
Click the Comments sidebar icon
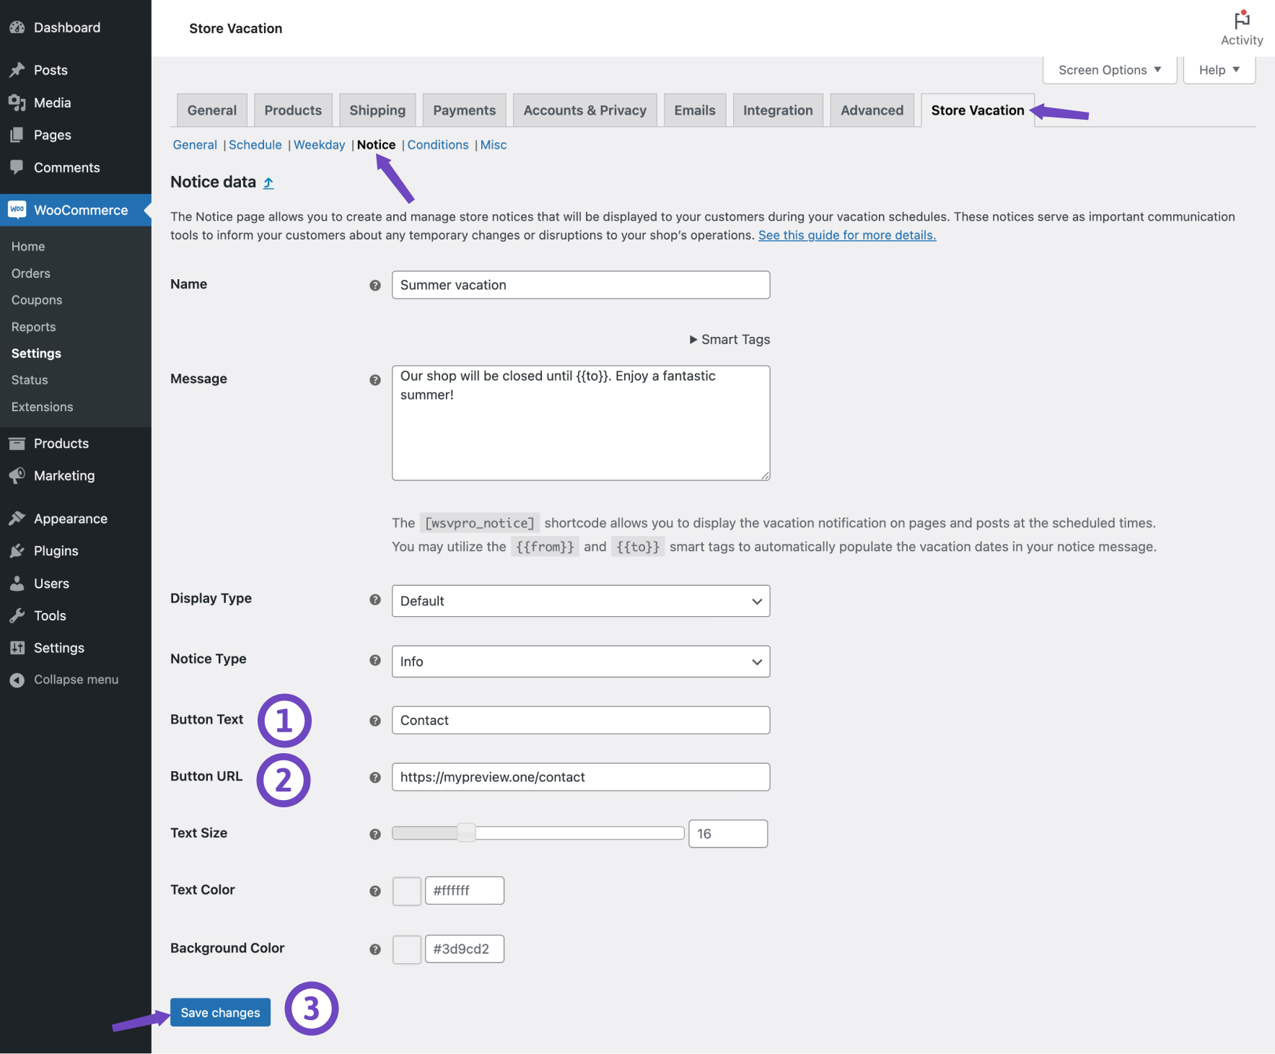(17, 167)
